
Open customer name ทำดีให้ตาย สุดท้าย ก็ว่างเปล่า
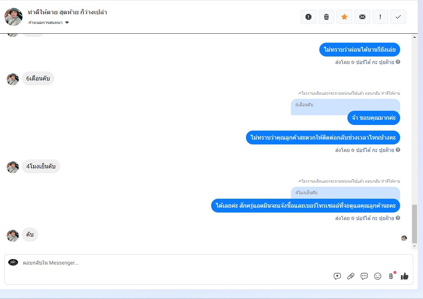coord(67,12)
